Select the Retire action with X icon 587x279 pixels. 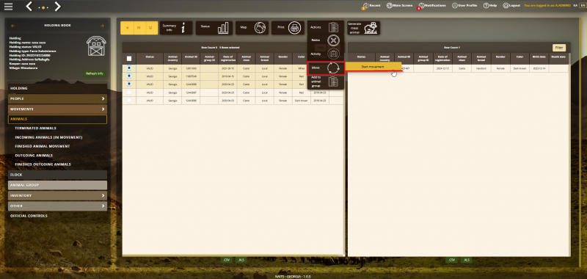point(325,40)
